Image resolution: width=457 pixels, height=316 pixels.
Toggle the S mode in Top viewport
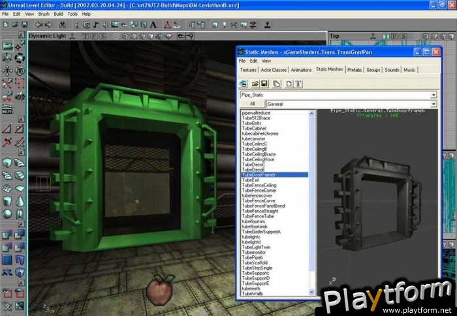(x=403, y=36)
